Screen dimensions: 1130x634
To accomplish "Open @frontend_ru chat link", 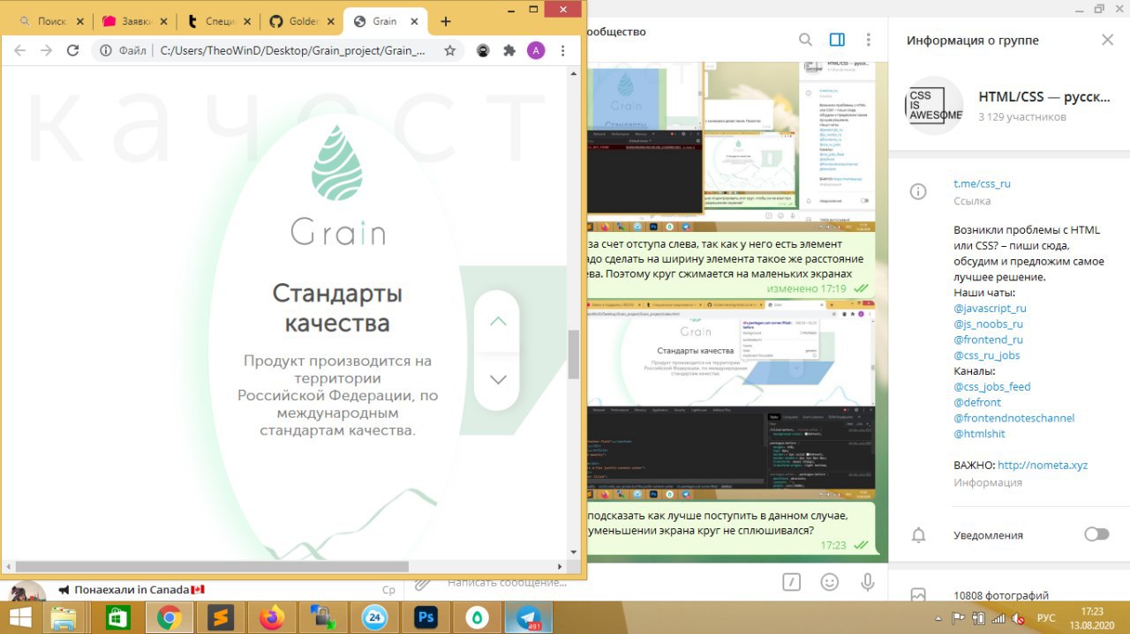I will click(988, 339).
